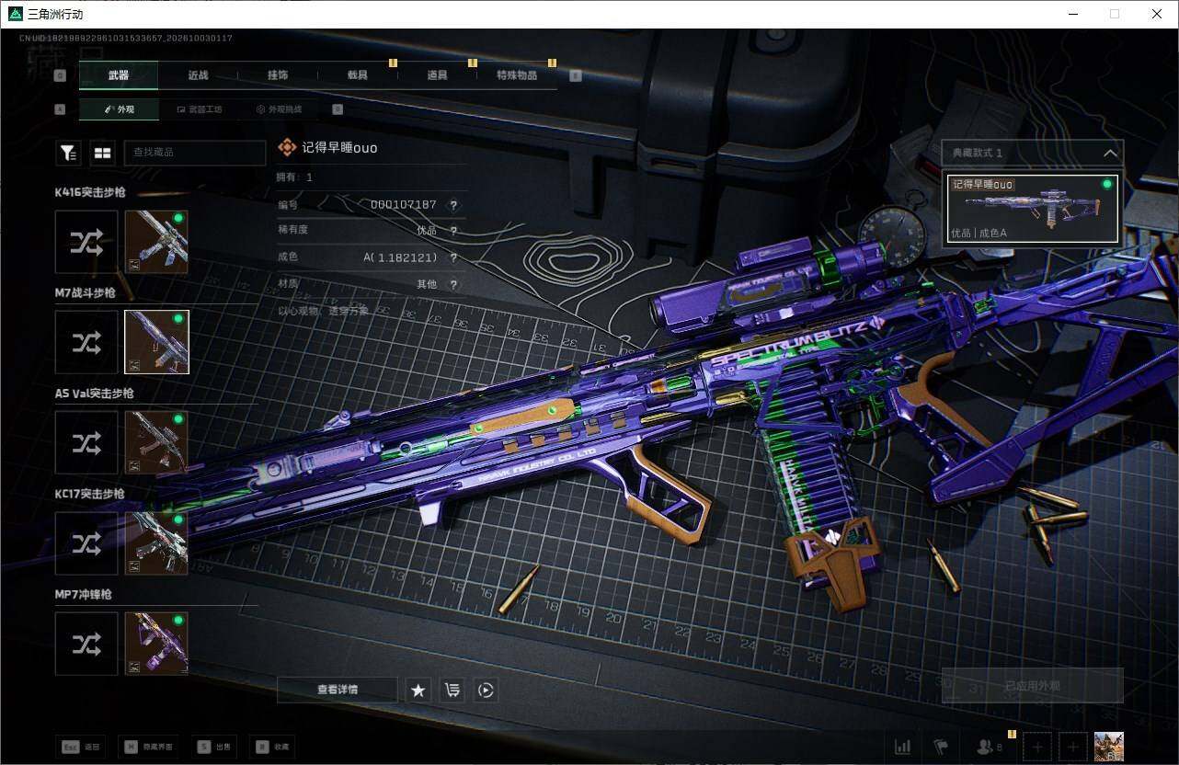The height and width of the screenshot is (765, 1179).
Task: Switch to grid layout view icon
Action: (101, 154)
